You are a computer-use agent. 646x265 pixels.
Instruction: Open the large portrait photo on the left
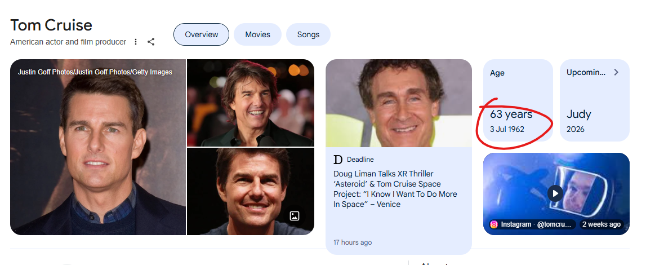coord(98,147)
